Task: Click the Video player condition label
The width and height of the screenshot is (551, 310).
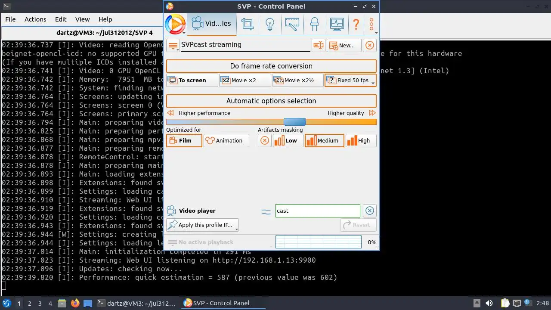Action: pos(197,211)
